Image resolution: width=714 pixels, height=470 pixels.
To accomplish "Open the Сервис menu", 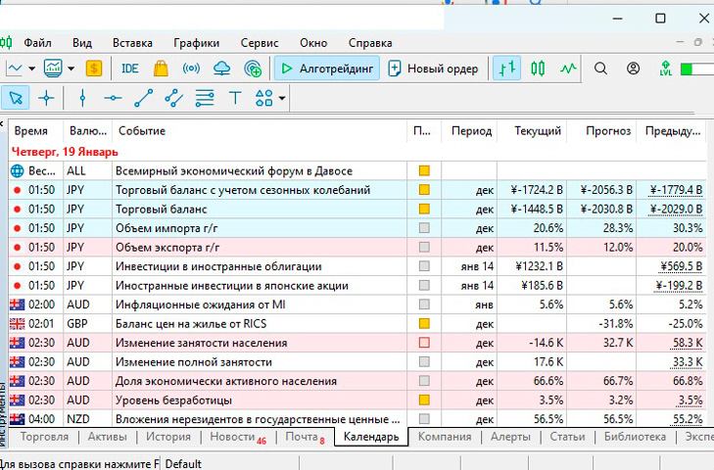I will pos(259,43).
